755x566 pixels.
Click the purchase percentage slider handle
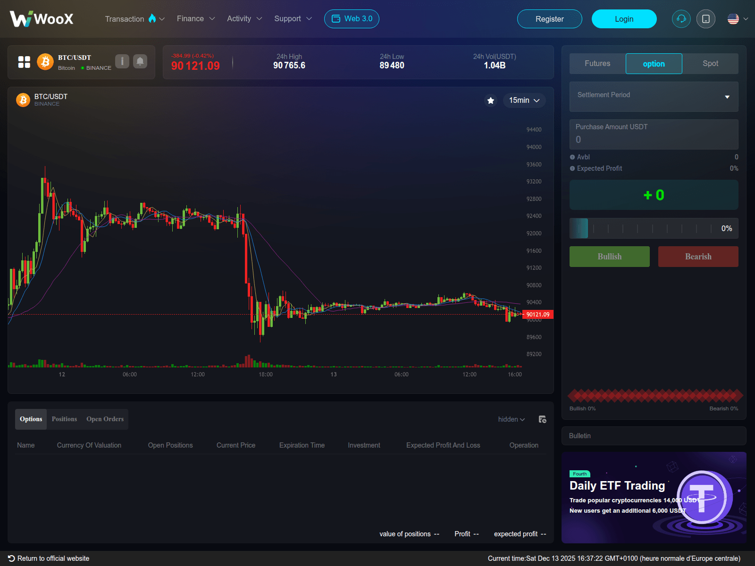[x=579, y=228]
